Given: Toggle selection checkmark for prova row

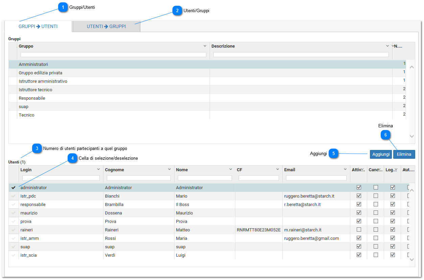Looking at the screenshot, I should (x=14, y=221).
